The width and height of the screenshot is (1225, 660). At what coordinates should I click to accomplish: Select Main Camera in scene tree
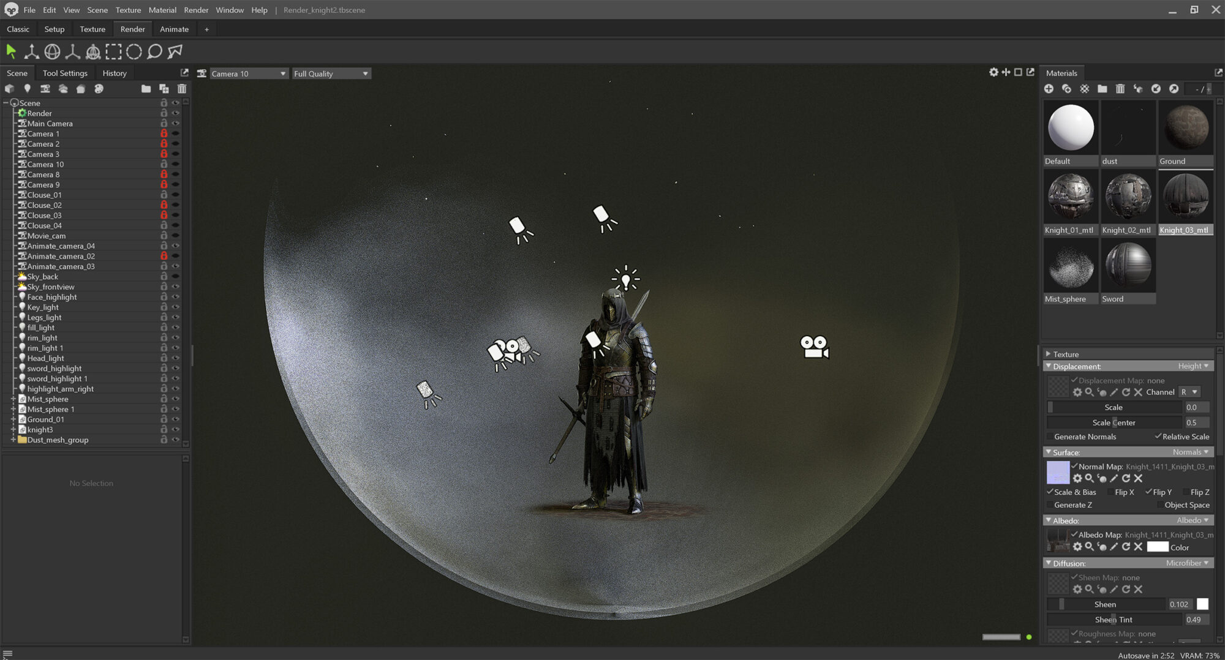(50, 124)
